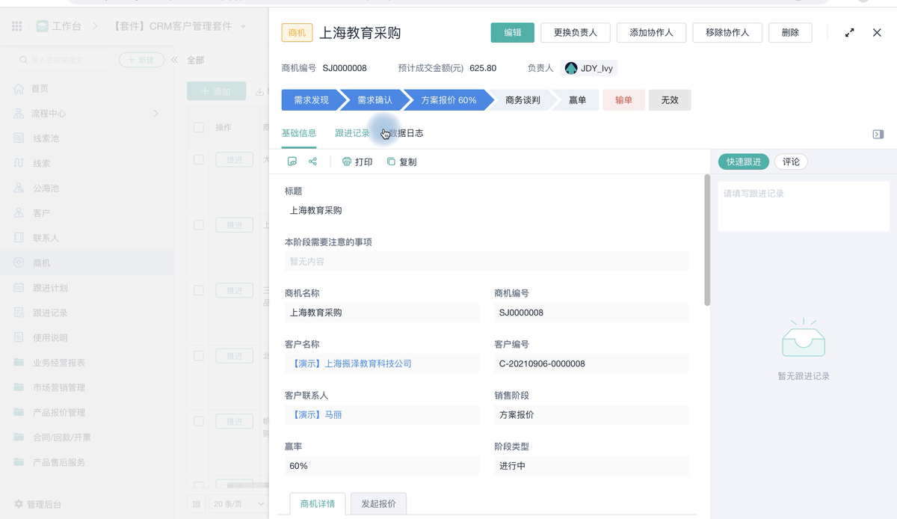Open the 【演示】上海振泽教育科技公司 customer link
Image resolution: width=897 pixels, height=519 pixels.
click(348, 363)
